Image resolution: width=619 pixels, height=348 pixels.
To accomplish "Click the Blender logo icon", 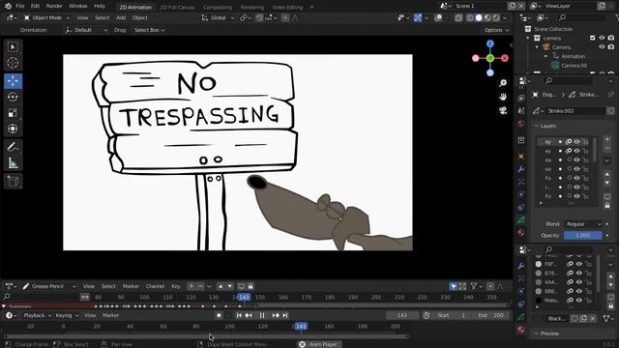I will click(8, 6).
